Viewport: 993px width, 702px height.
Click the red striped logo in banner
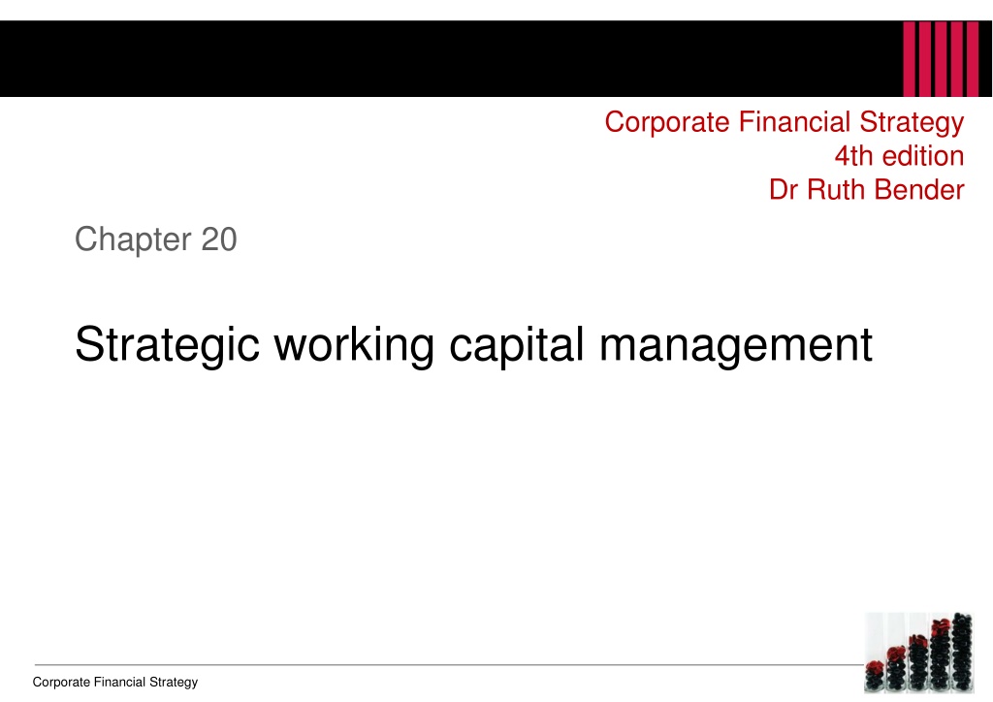coord(940,59)
